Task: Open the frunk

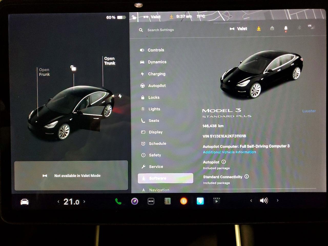Action: tap(44, 72)
